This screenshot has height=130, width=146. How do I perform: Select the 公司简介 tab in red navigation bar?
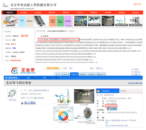pyautogui.click(x=24, y=13)
